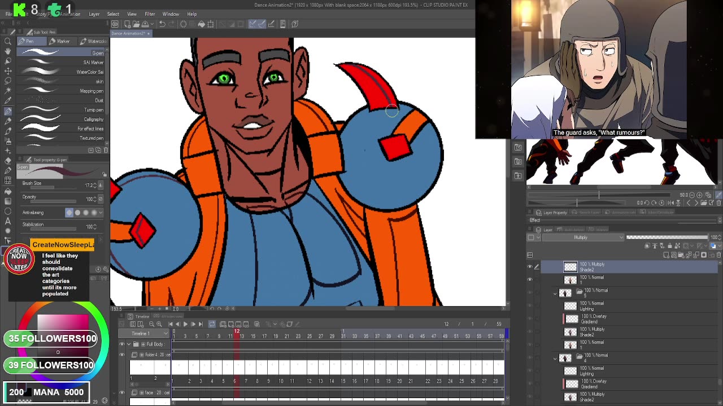
Task: Adjust the layer opacity slider
Action: tap(667, 237)
